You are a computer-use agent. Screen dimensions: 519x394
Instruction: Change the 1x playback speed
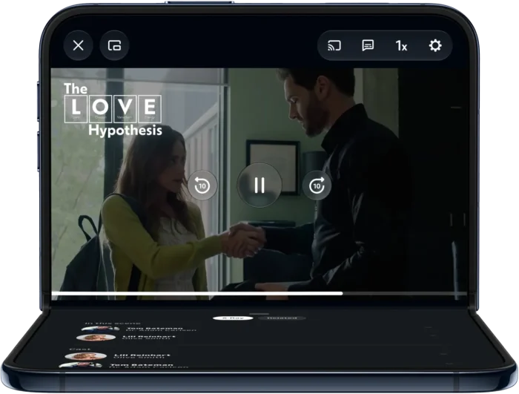click(401, 45)
